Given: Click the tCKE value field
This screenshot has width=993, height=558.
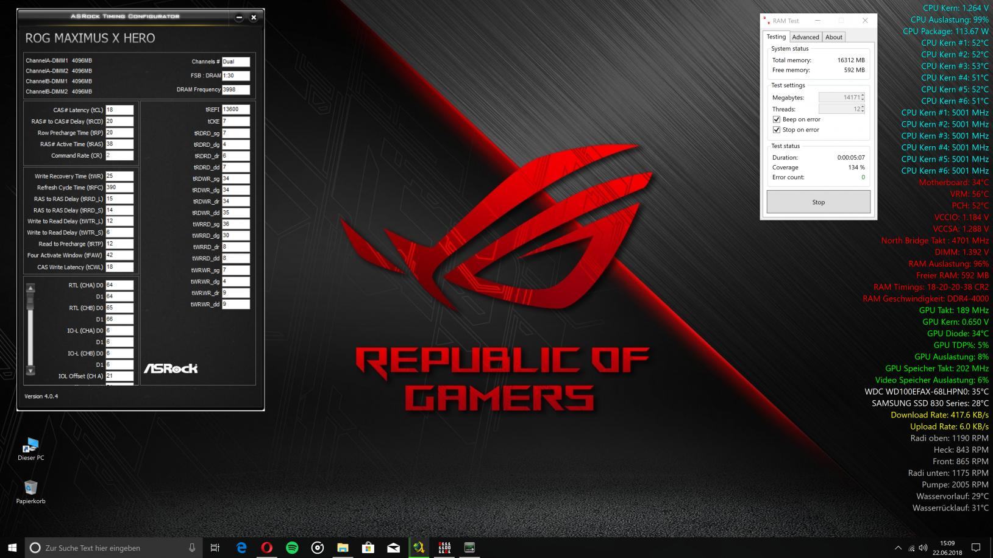Looking at the screenshot, I should [236, 121].
